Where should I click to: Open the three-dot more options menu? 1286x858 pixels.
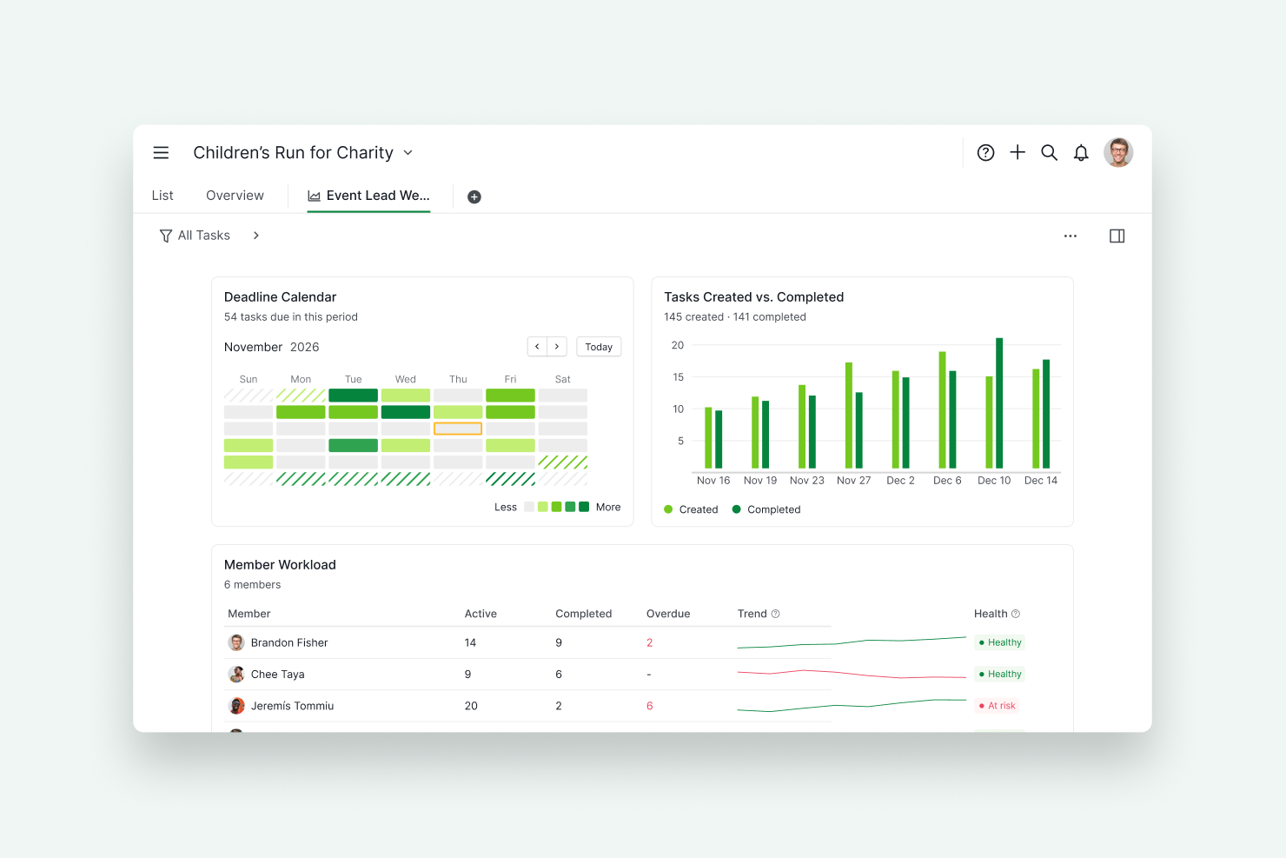click(1071, 236)
